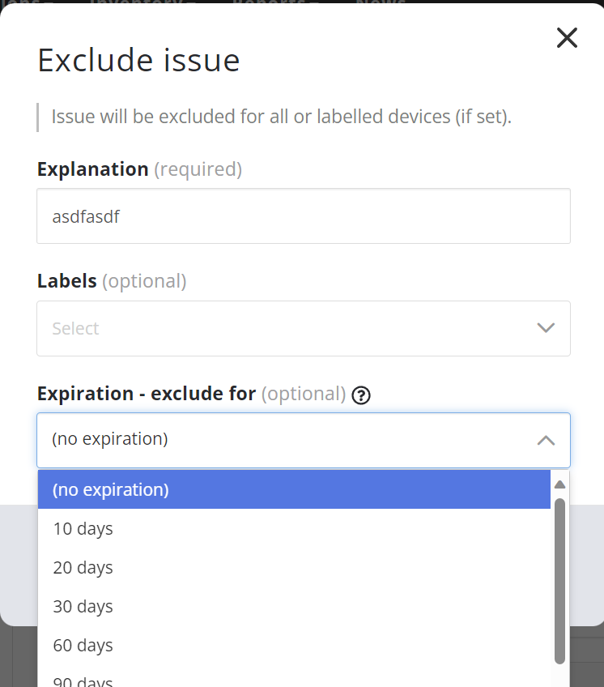Collapse the Expiration dropdown using its chevron
The width and height of the screenshot is (604, 687).
[546, 440]
